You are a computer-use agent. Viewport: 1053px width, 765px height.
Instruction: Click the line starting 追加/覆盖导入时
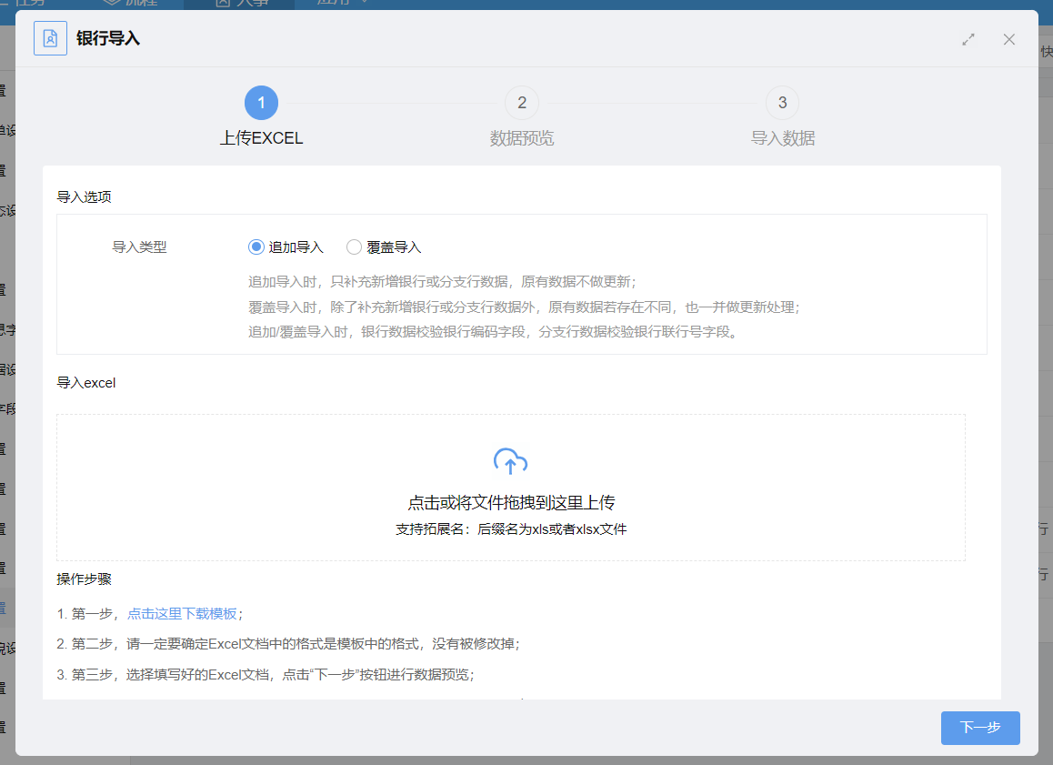click(496, 332)
